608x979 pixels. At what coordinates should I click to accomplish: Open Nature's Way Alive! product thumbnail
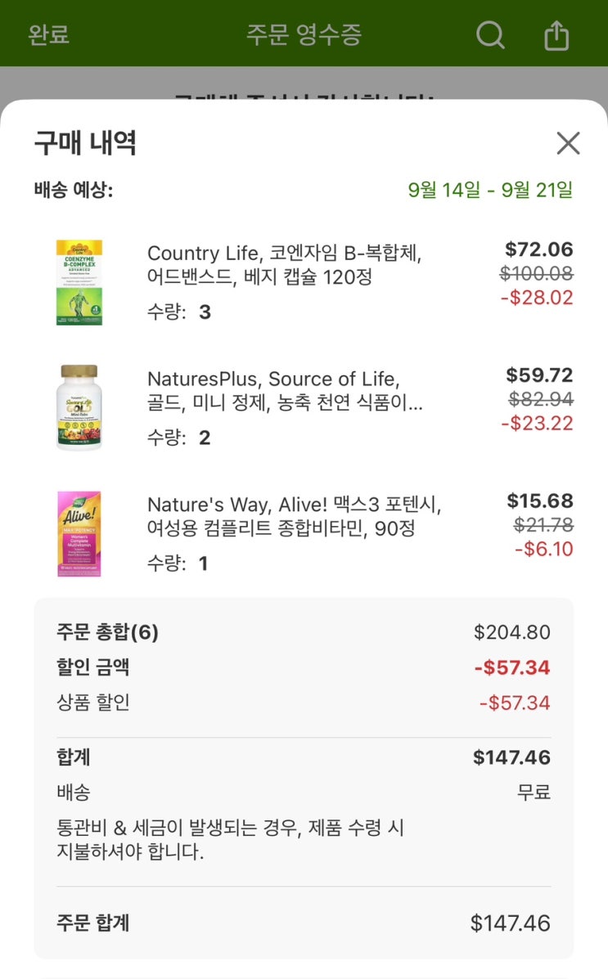79,533
